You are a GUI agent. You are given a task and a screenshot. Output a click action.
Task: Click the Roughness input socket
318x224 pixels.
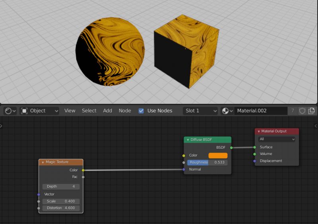coord(184,163)
